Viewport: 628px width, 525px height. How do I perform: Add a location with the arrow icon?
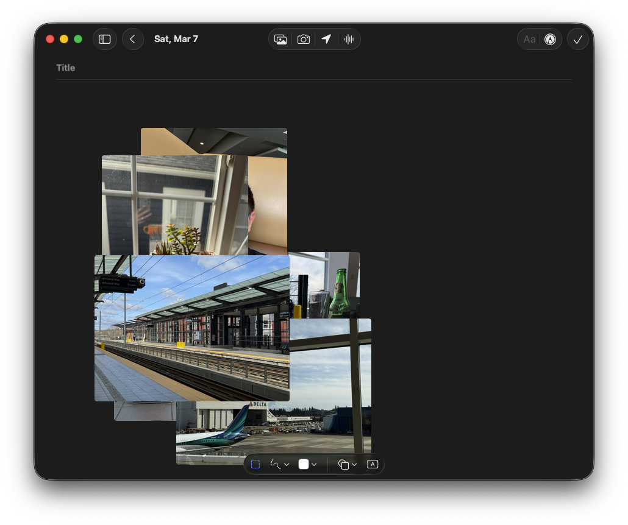point(326,39)
